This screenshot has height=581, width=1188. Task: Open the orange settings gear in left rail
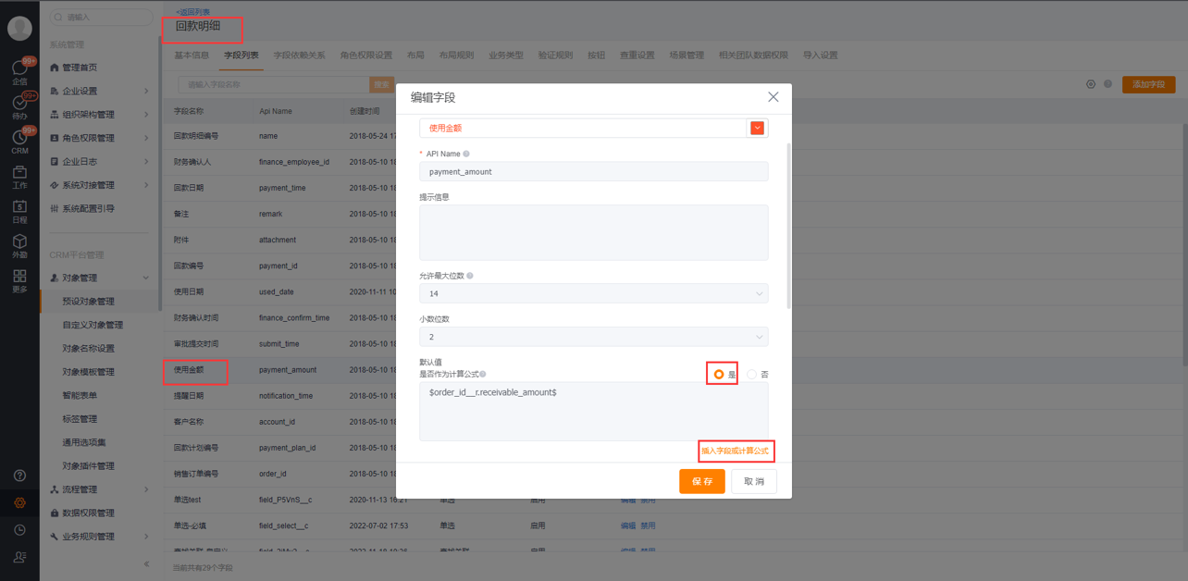pyautogui.click(x=19, y=503)
